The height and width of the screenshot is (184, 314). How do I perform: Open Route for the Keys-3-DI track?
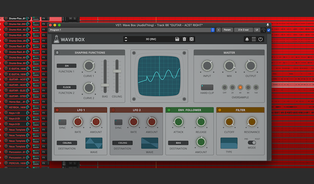click(36, 124)
